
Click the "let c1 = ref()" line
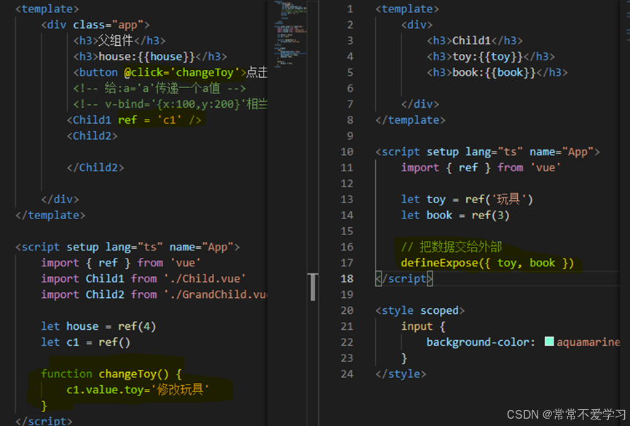coord(86,342)
